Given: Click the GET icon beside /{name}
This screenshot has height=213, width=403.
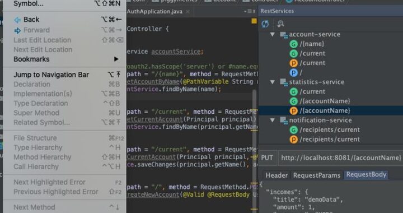Looking at the screenshot, I should (293, 44).
